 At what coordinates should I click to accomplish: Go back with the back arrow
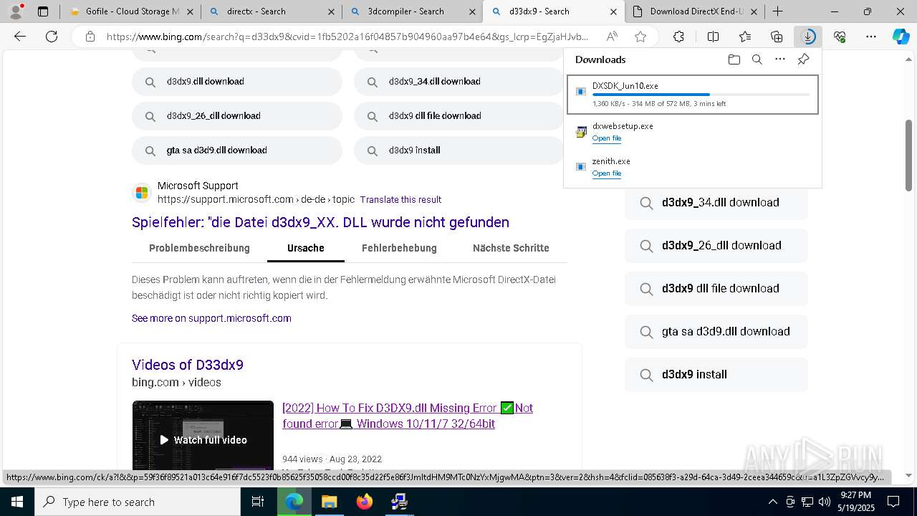coord(20,37)
